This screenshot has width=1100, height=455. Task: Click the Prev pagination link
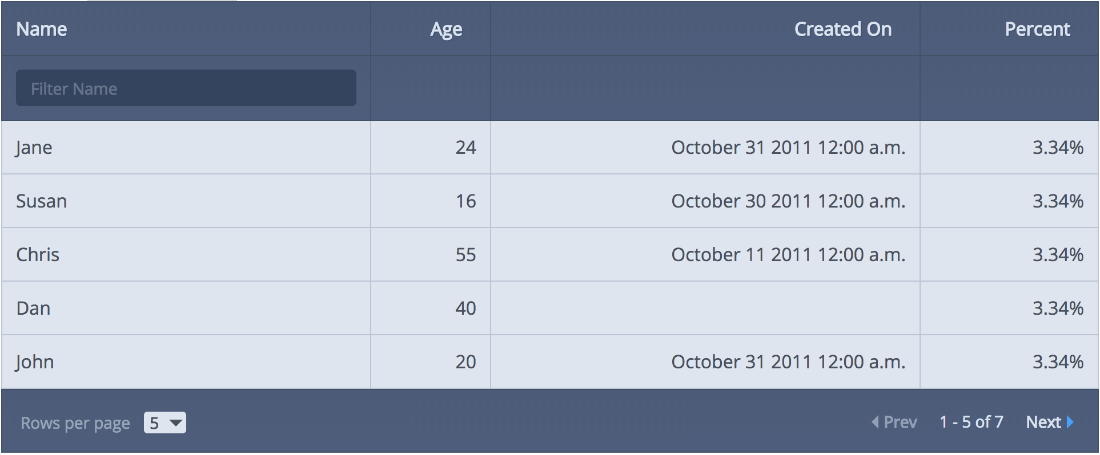894,422
